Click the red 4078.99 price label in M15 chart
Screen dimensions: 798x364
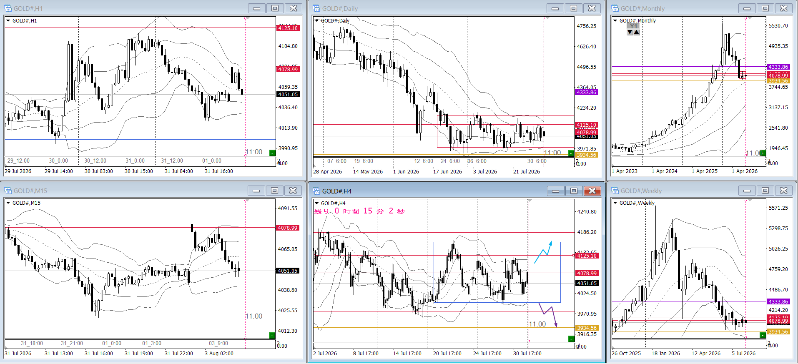288,228
